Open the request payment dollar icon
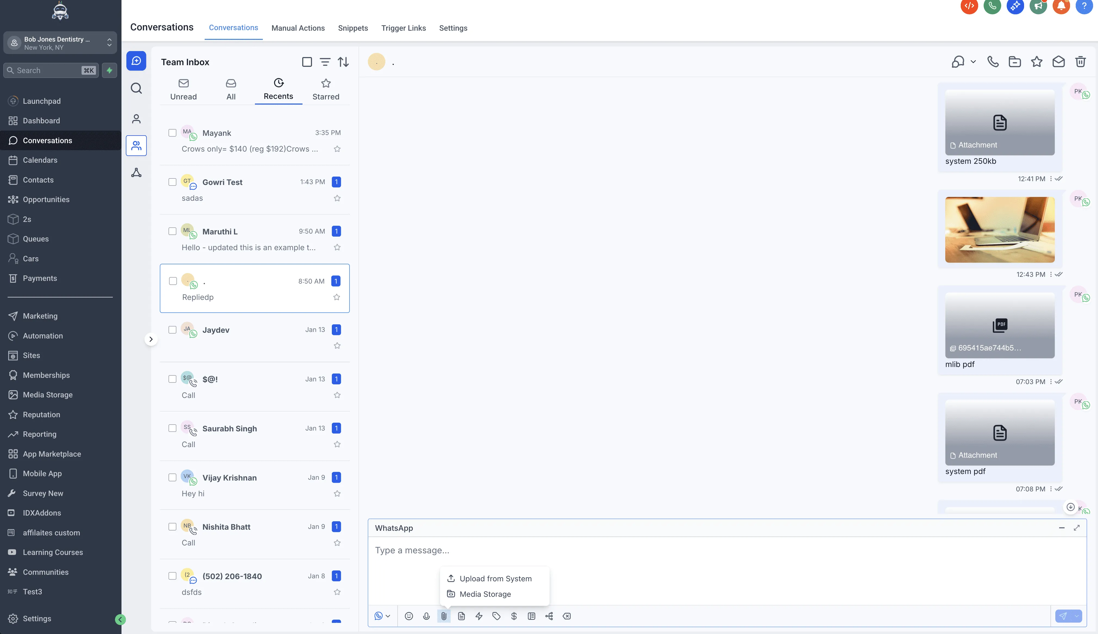The height and width of the screenshot is (634, 1098). click(513, 616)
